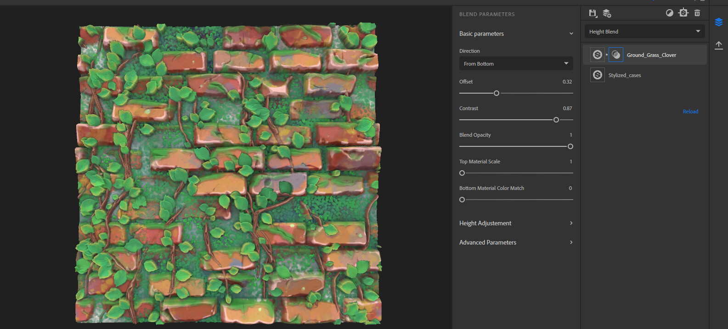Click the Direction label
Screen dimensions: 728x329
tap(469, 51)
